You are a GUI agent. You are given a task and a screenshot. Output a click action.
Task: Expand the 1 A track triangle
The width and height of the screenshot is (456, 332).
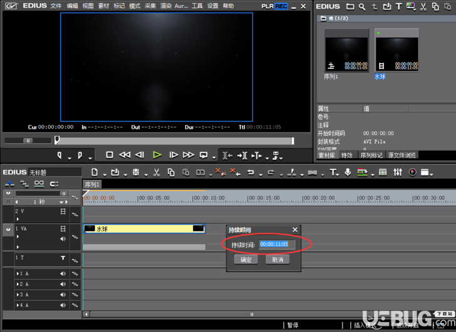tap(18, 273)
